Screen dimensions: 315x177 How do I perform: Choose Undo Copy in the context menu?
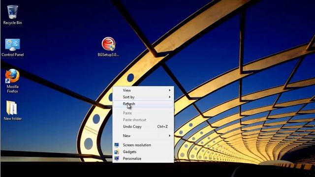click(x=143, y=127)
